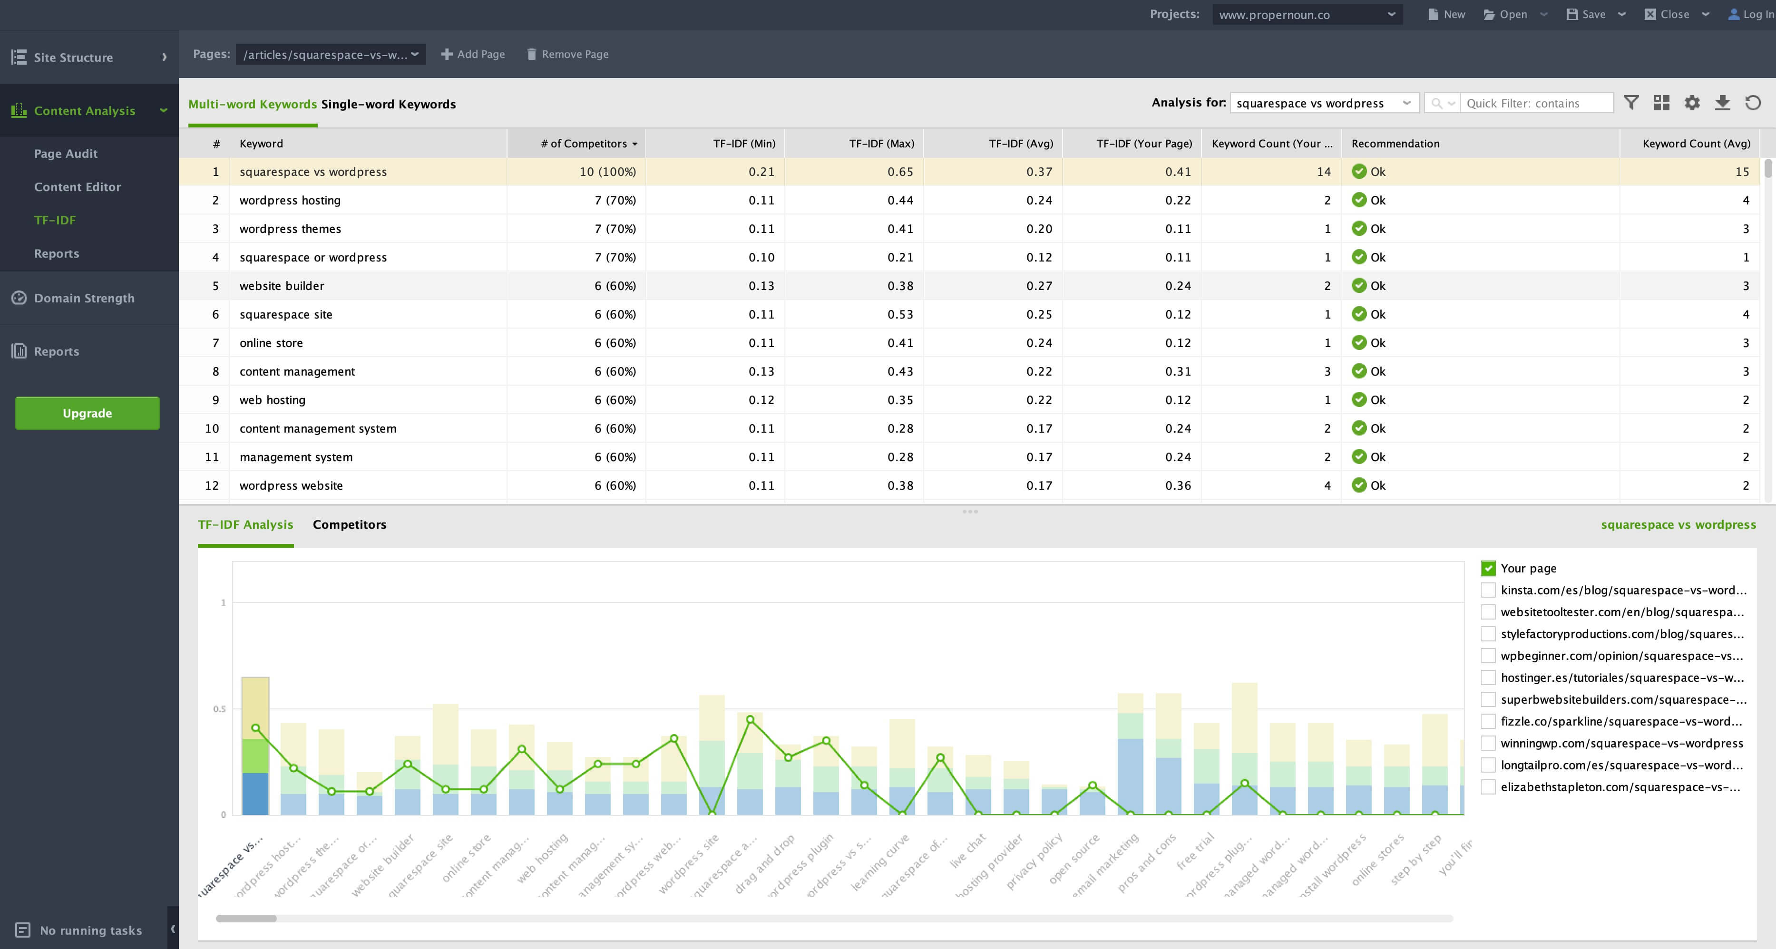Click the Reports icon in the main sidebar
Viewport: 1776px width, 949px height.
click(20, 351)
